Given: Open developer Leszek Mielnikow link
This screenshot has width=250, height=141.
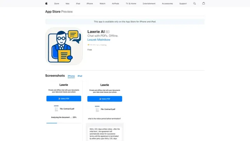Looking at the screenshot, I should point(99,40).
